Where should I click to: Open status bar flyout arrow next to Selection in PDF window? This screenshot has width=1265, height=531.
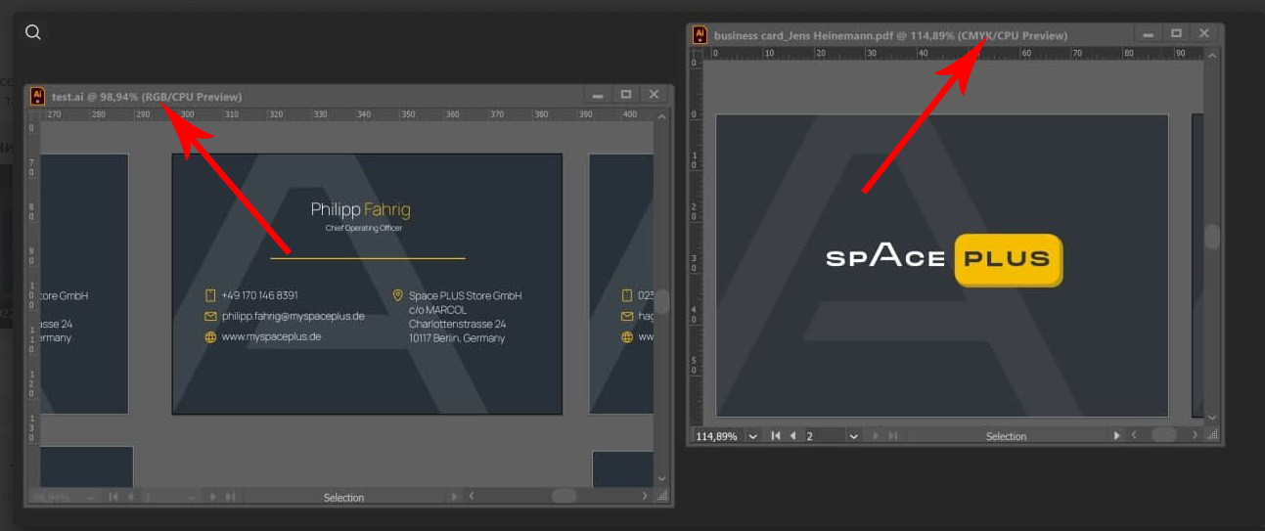pyautogui.click(x=1116, y=436)
